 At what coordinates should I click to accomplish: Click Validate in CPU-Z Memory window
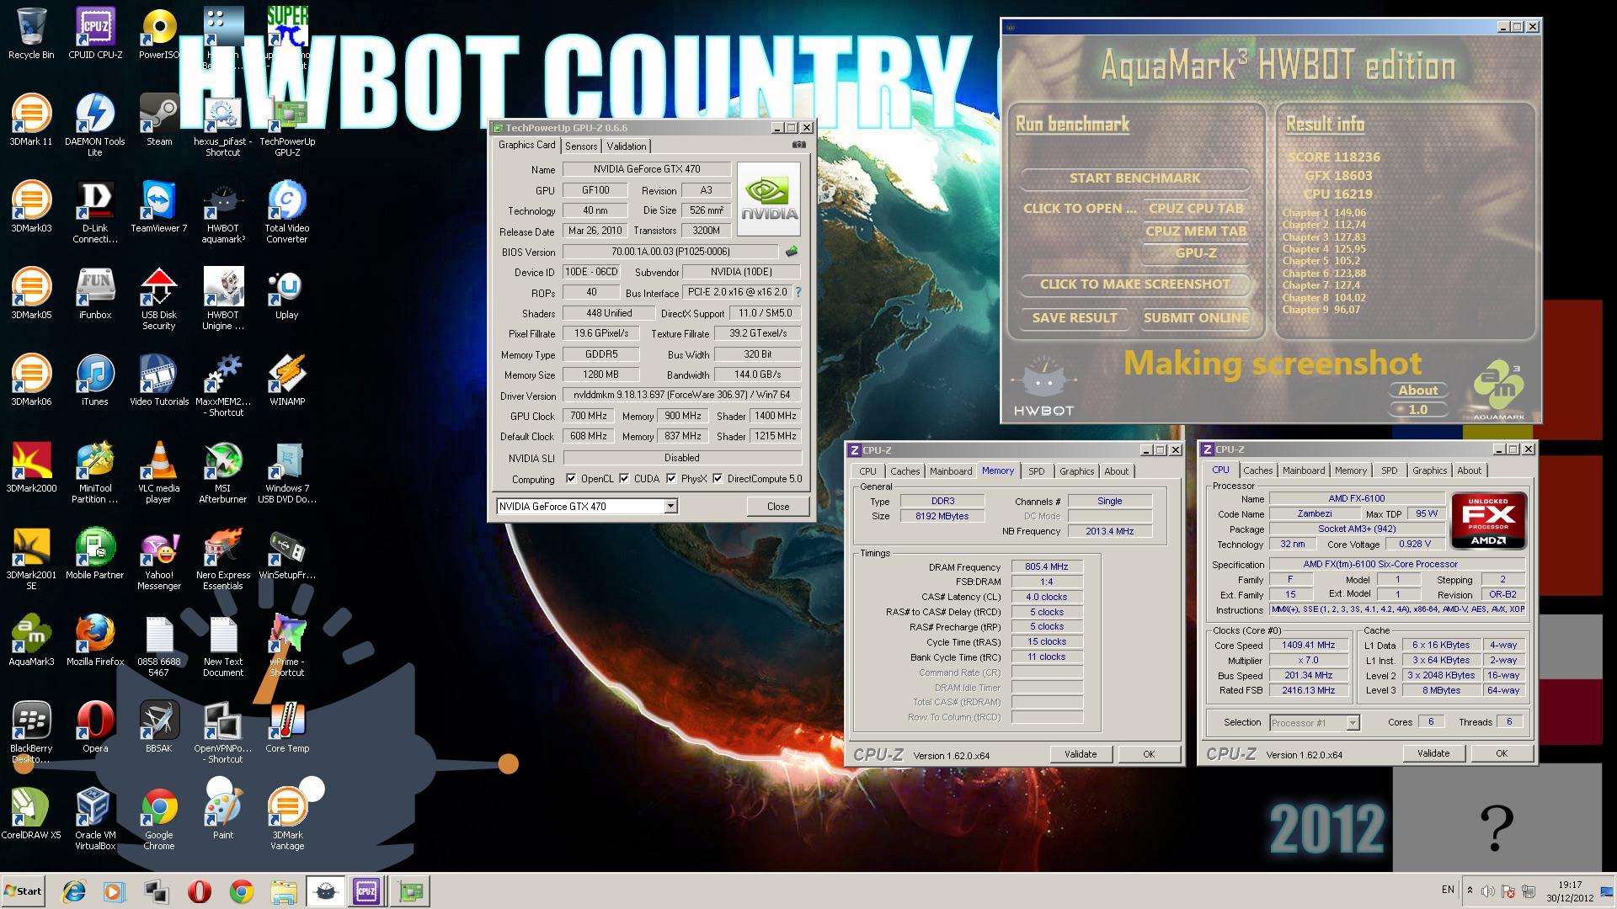tap(1081, 754)
